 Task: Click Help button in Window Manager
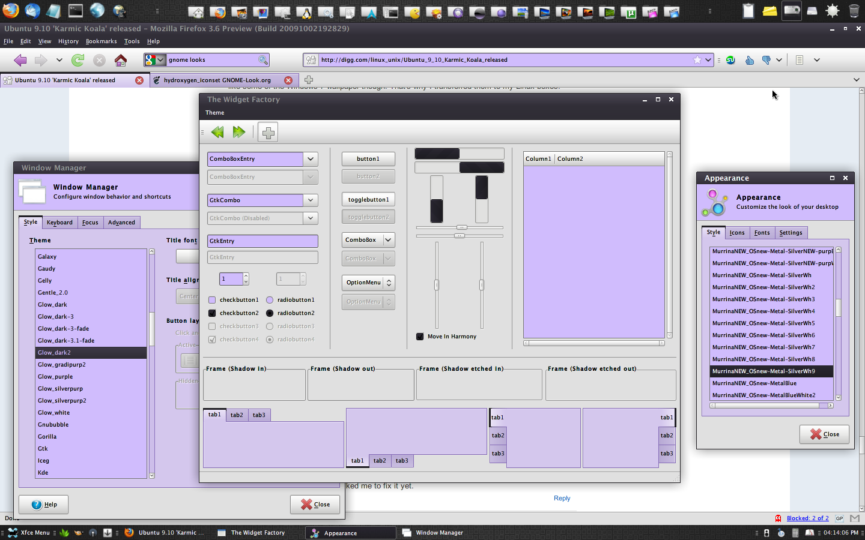[x=43, y=505]
